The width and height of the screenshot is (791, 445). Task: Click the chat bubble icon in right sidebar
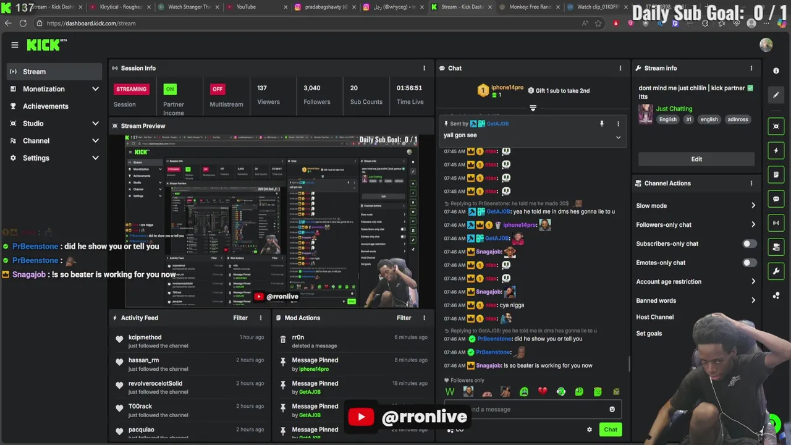point(776,199)
